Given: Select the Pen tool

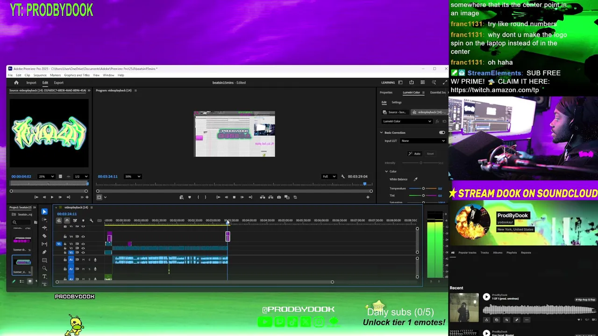Looking at the screenshot, I should pos(44,252).
